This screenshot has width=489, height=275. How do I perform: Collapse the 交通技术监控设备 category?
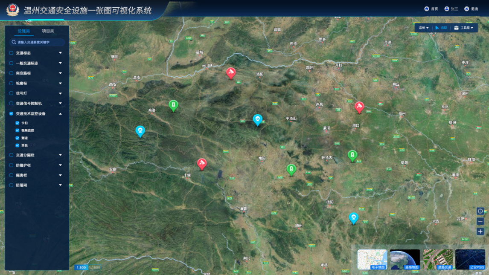tap(60, 114)
